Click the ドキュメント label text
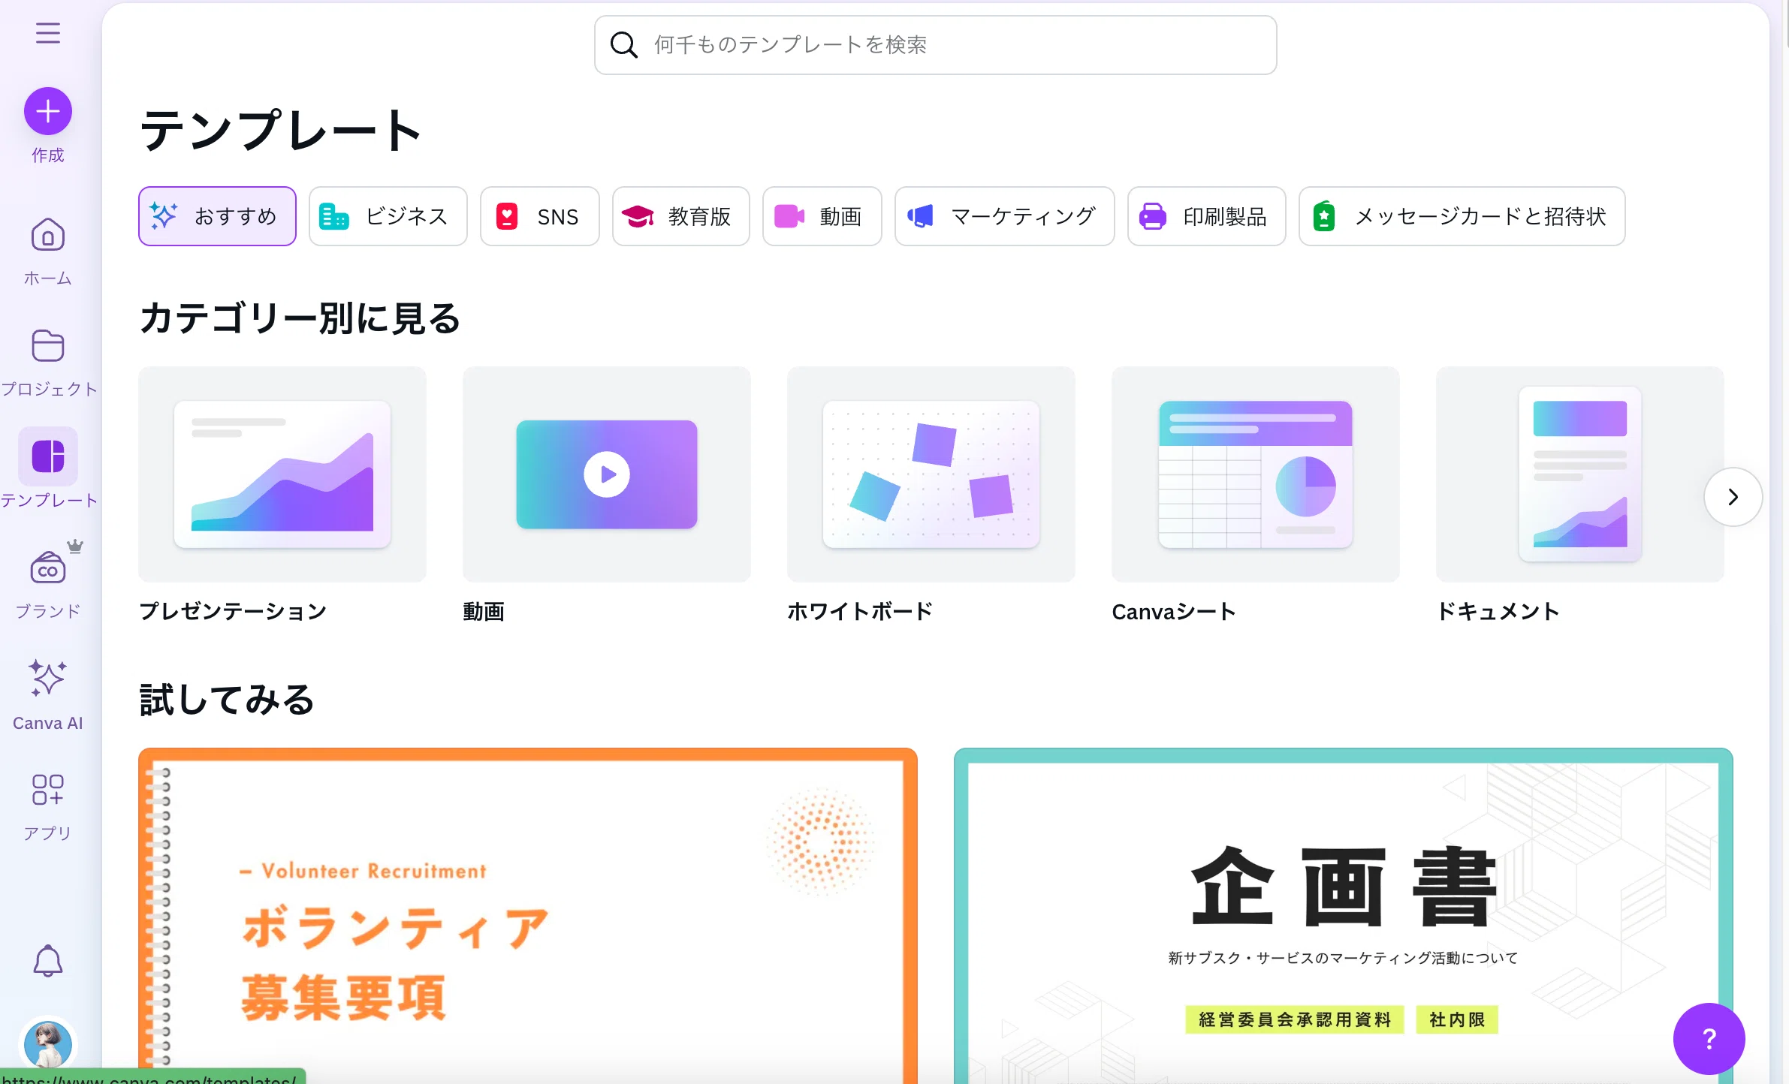Screen dimensions: 1789x1084 (1498, 611)
